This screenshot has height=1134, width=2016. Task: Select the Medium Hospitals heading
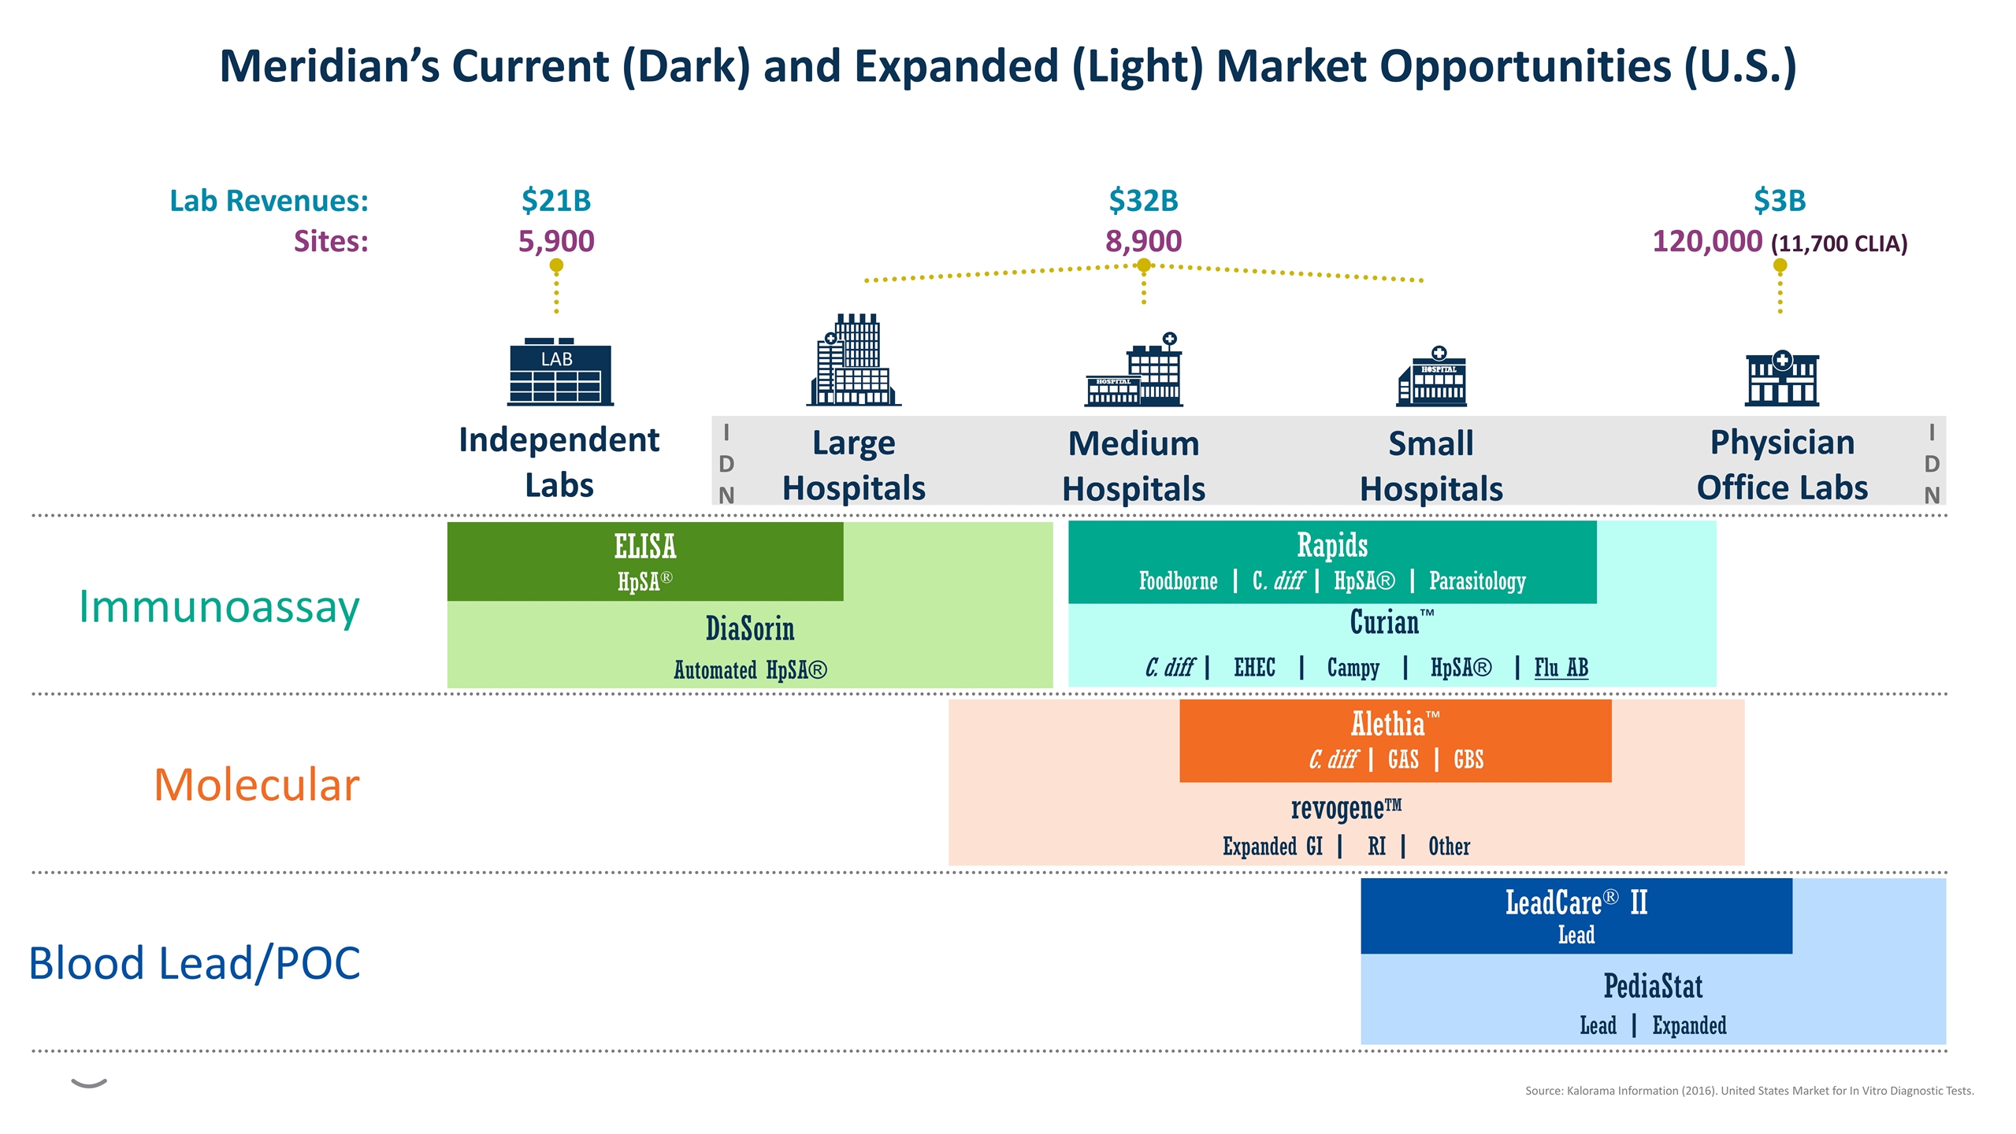tap(1134, 466)
